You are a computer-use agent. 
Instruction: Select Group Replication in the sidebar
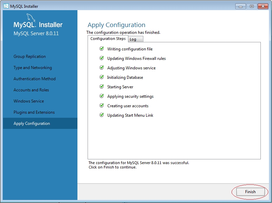click(x=30, y=57)
